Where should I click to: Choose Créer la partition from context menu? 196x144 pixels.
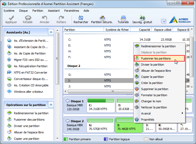pos(159,83)
